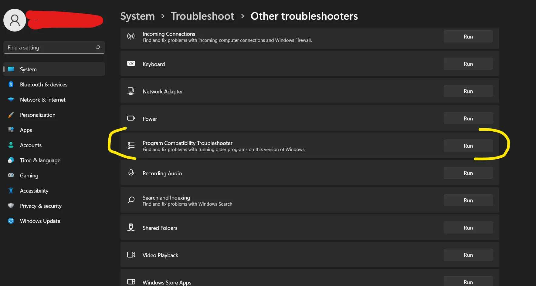Open Privacy & security settings label
This screenshot has width=536, height=286.
[x=41, y=206]
